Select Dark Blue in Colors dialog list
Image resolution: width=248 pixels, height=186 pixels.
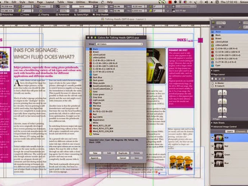pos(116,78)
